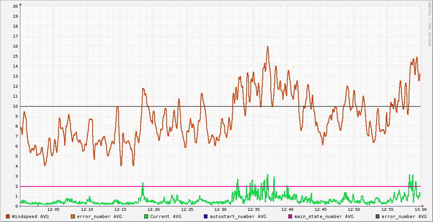Click the 12:45 time axis label
The image size is (433, 222).
(x=320, y=209)
